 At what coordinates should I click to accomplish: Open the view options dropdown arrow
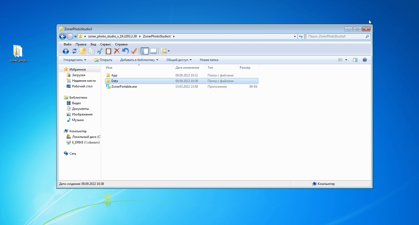click(346, 60)
